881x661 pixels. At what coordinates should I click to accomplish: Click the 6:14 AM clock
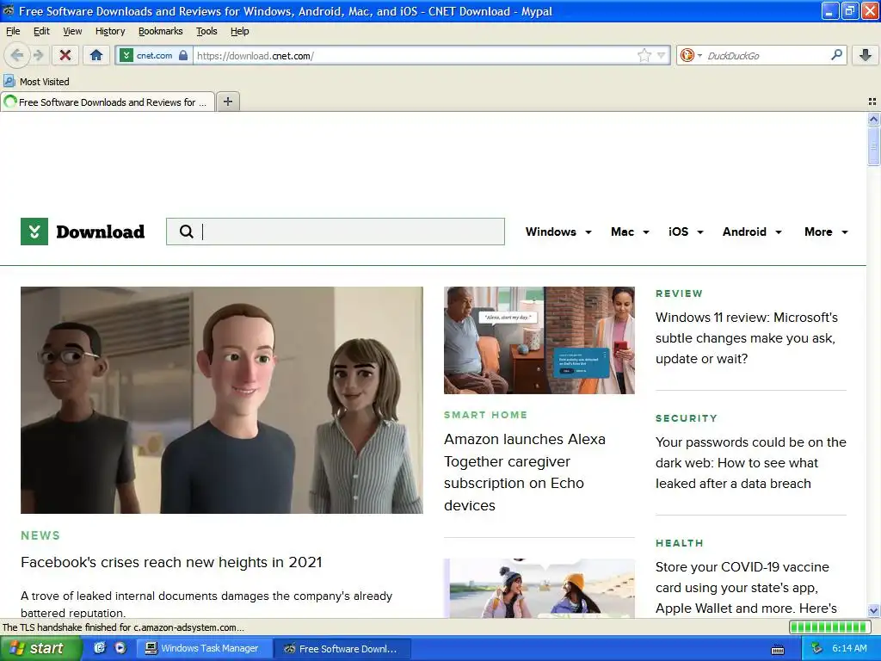(x=849, y=648)
